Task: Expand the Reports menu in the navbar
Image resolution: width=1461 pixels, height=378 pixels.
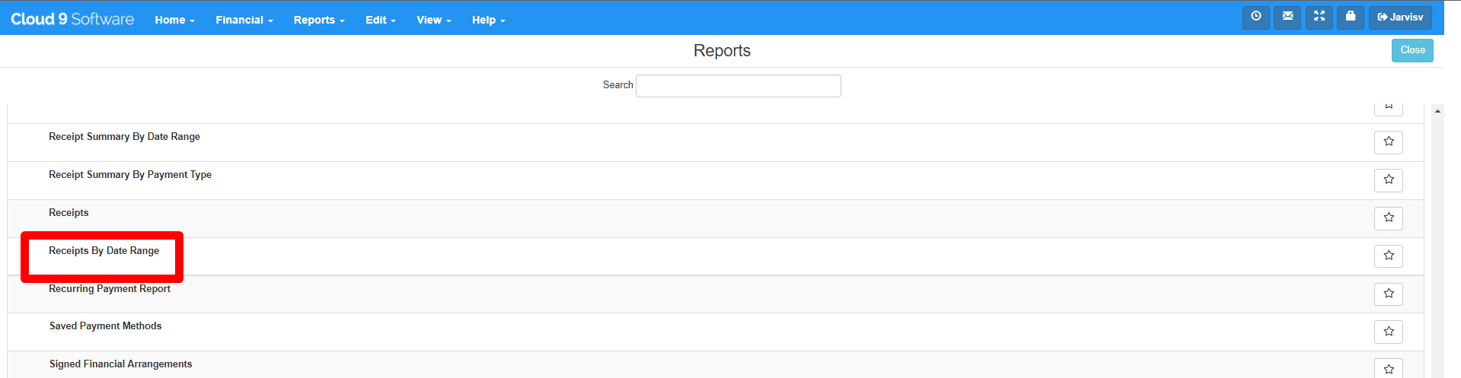Action: pyautogui.click(x=319, y=20)
